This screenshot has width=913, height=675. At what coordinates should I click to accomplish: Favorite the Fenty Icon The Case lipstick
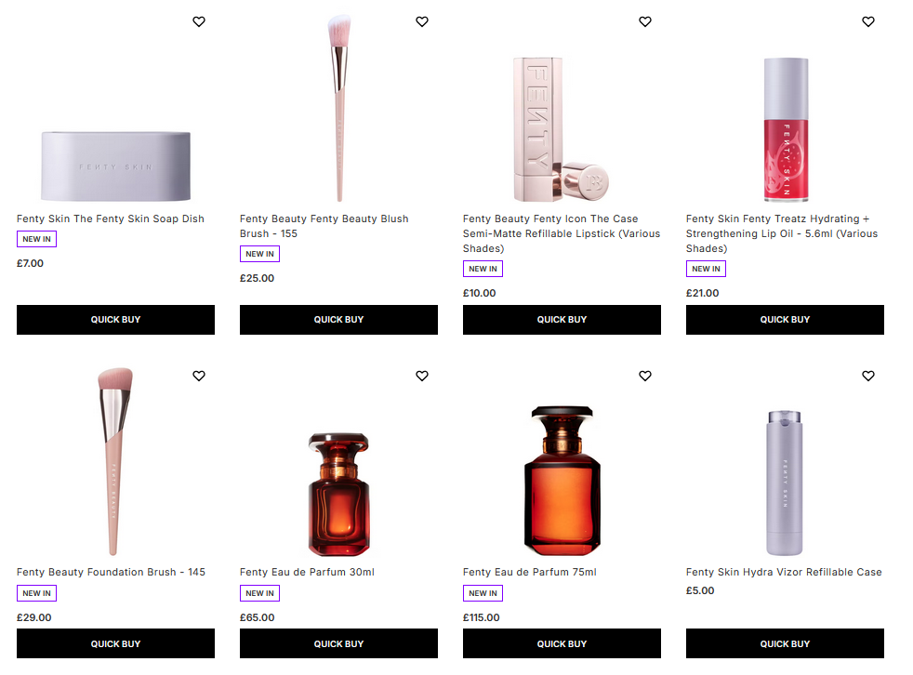(645, 21)
